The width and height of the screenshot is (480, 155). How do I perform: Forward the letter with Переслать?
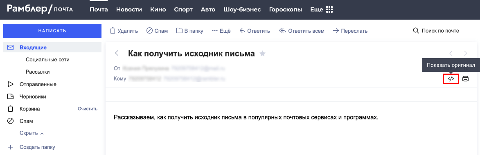350,31
